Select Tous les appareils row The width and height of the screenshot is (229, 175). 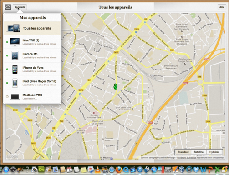tap(32, 28)
